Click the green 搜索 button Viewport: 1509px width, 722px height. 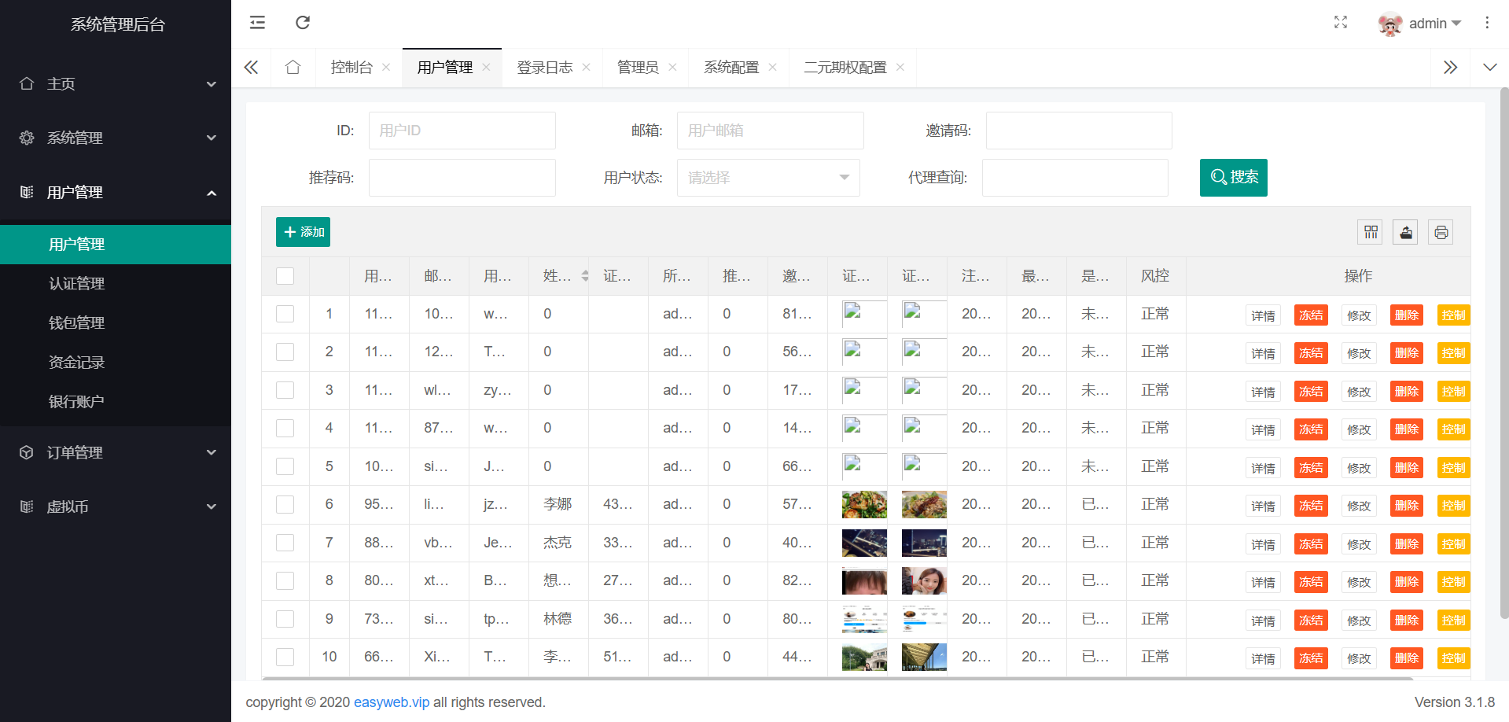pyautogui.click(x=1233, y=178)
